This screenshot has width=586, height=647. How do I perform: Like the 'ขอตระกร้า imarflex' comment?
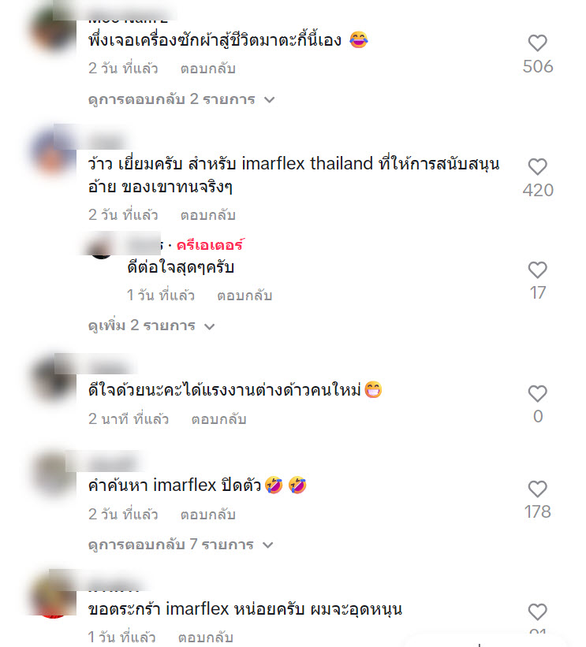(x=537, y=612)
